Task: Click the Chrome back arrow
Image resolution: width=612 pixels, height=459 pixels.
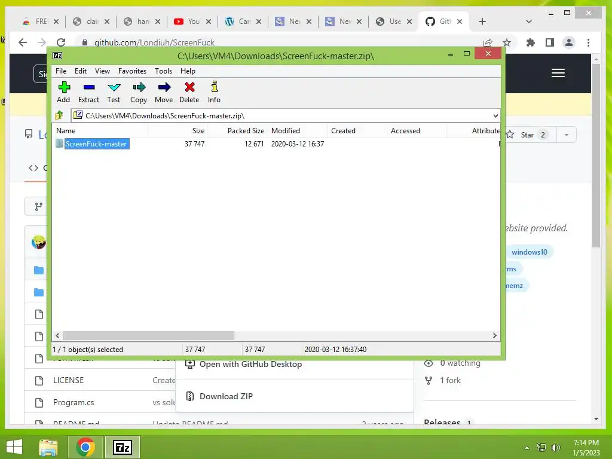Action: (23, 42)
